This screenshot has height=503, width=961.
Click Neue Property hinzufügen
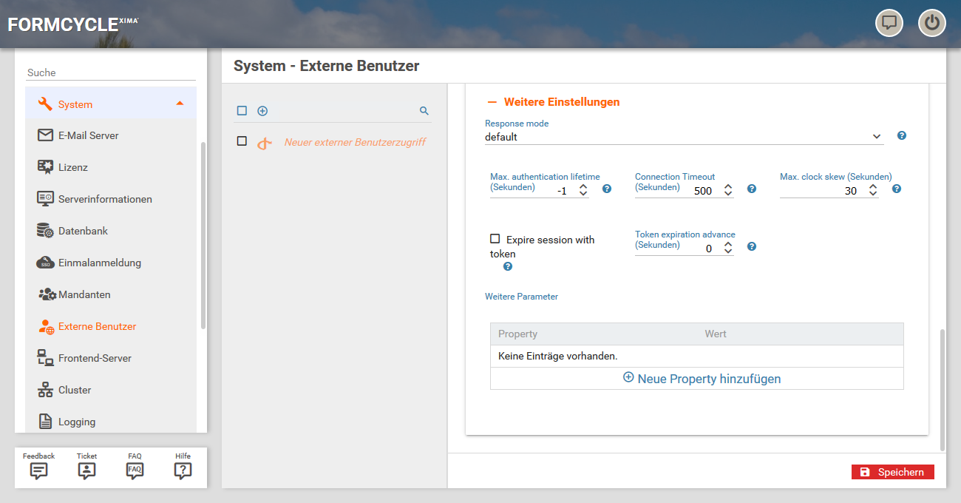[x=702, y=379]
